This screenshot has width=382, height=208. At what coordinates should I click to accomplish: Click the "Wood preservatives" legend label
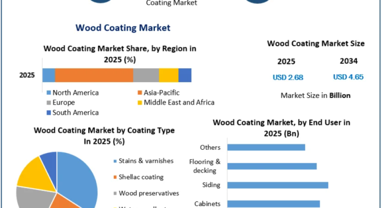click(x=149, y=193)
